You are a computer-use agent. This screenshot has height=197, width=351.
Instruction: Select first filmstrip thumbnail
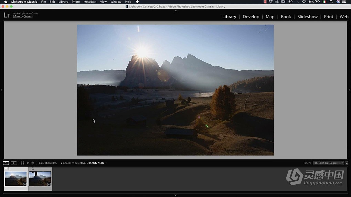tap(16, 179)
